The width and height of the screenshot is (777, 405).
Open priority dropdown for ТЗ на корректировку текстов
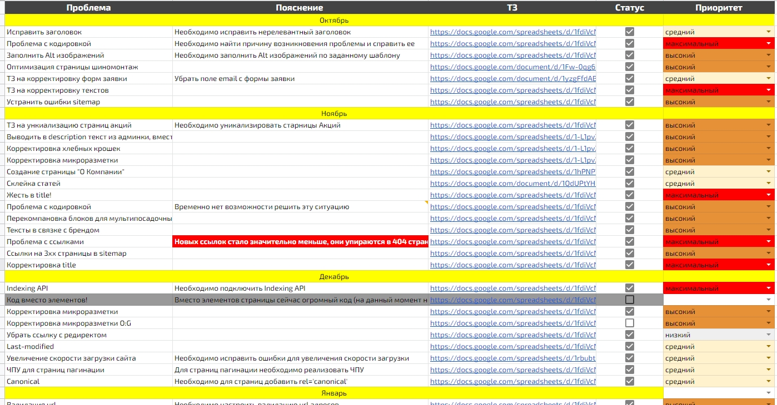click(769, 90)
